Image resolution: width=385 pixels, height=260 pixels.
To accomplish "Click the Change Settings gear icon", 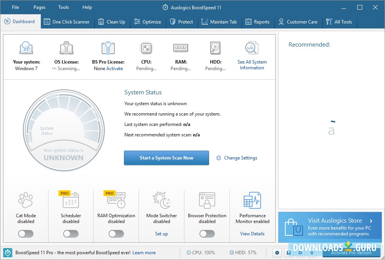I will (219, 158).
